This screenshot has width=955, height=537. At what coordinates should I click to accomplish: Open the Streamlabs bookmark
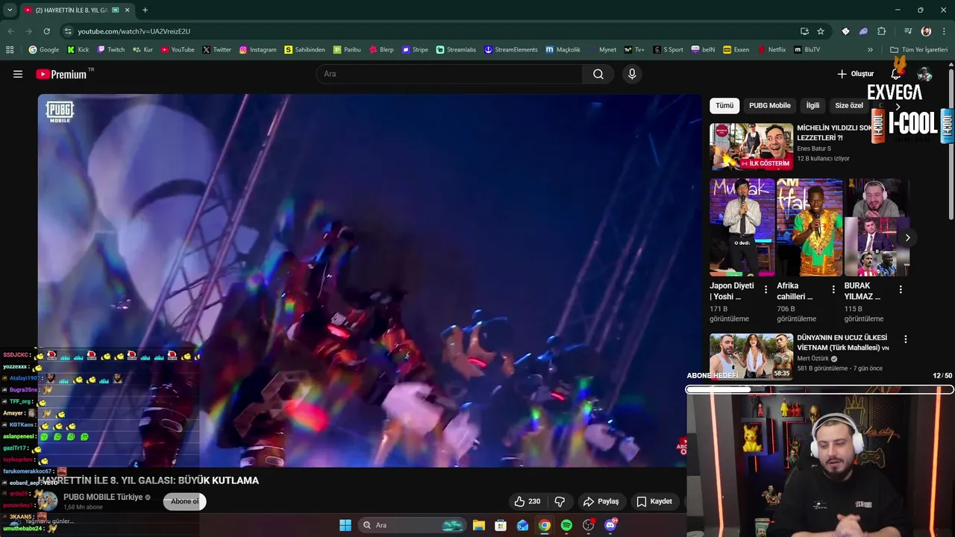coord(456,50)
